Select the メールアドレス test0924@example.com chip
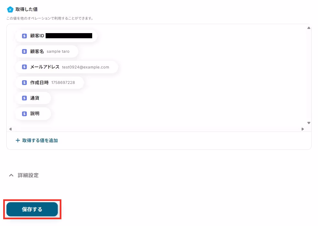 66,67
